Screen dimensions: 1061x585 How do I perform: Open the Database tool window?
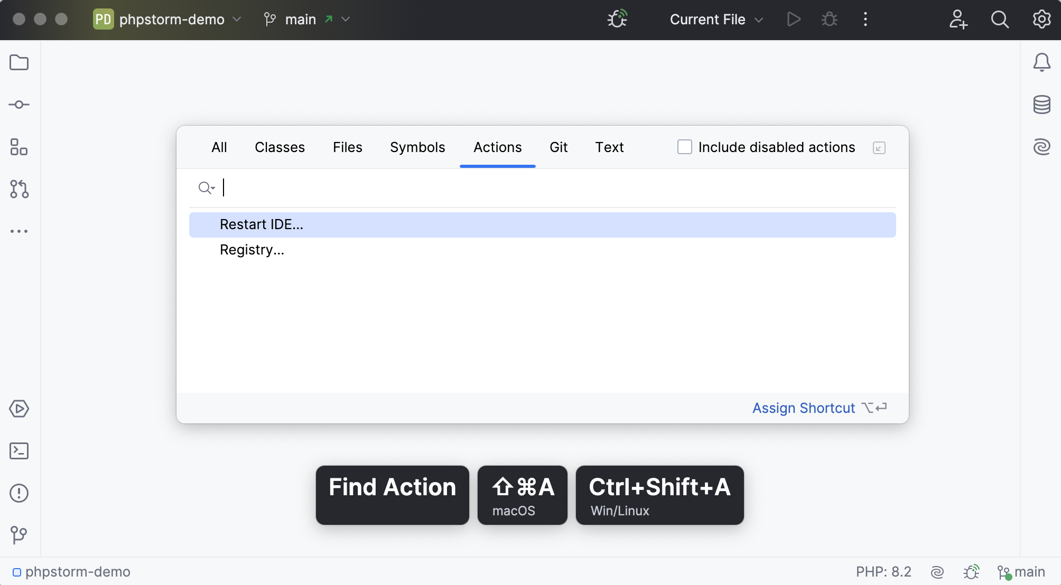point(1041,105)
